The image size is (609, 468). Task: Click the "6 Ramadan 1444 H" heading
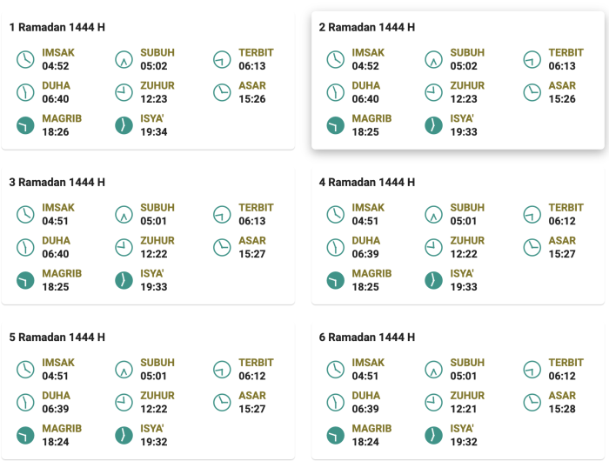pyautogui.click(x=367, y=338)
